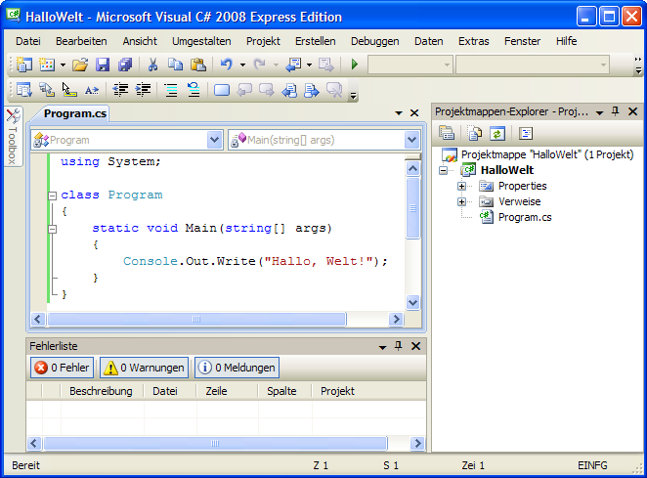Open the Add New Item dropdown arrow
This screenshot has width=647, height=478.
(x=63, y=65)
